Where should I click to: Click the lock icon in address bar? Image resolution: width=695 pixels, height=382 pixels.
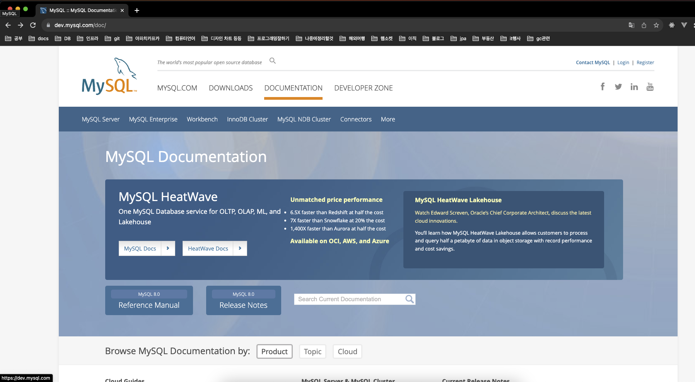coord(48,25)
